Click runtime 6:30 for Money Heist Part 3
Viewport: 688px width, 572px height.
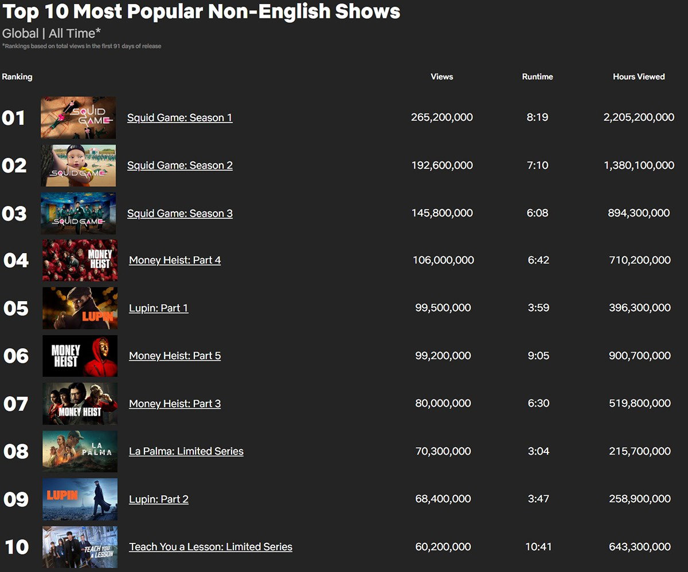[x=538, y=404]
